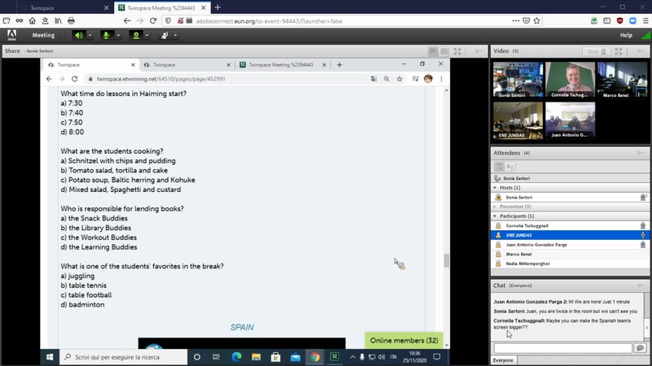This screenshot has width=652, height=366.
Task: Switch to attendee status view icon
Action: click(510, 167)
